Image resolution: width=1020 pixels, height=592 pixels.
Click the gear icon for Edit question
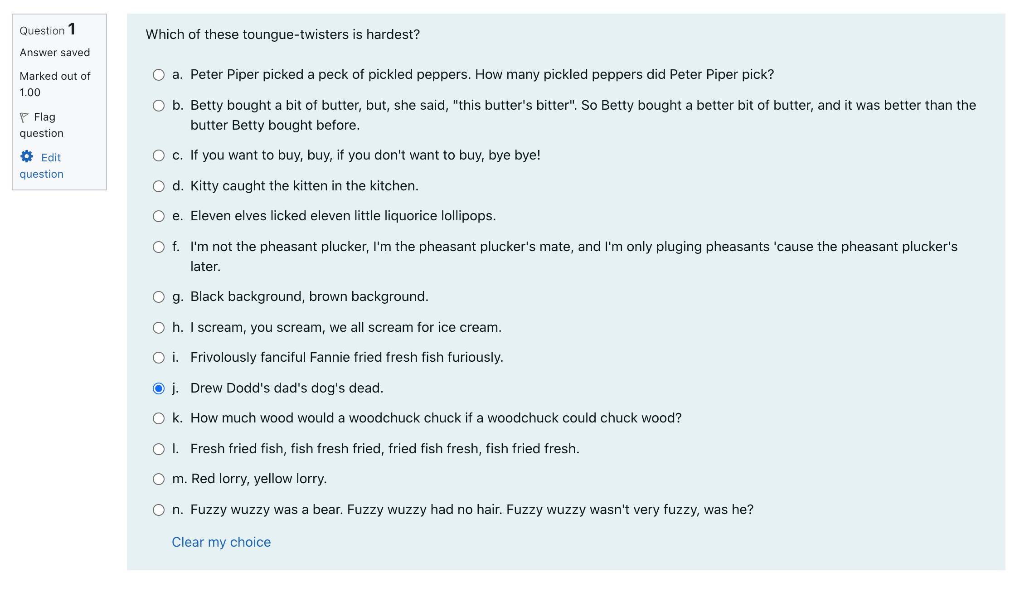click(27, 156)
